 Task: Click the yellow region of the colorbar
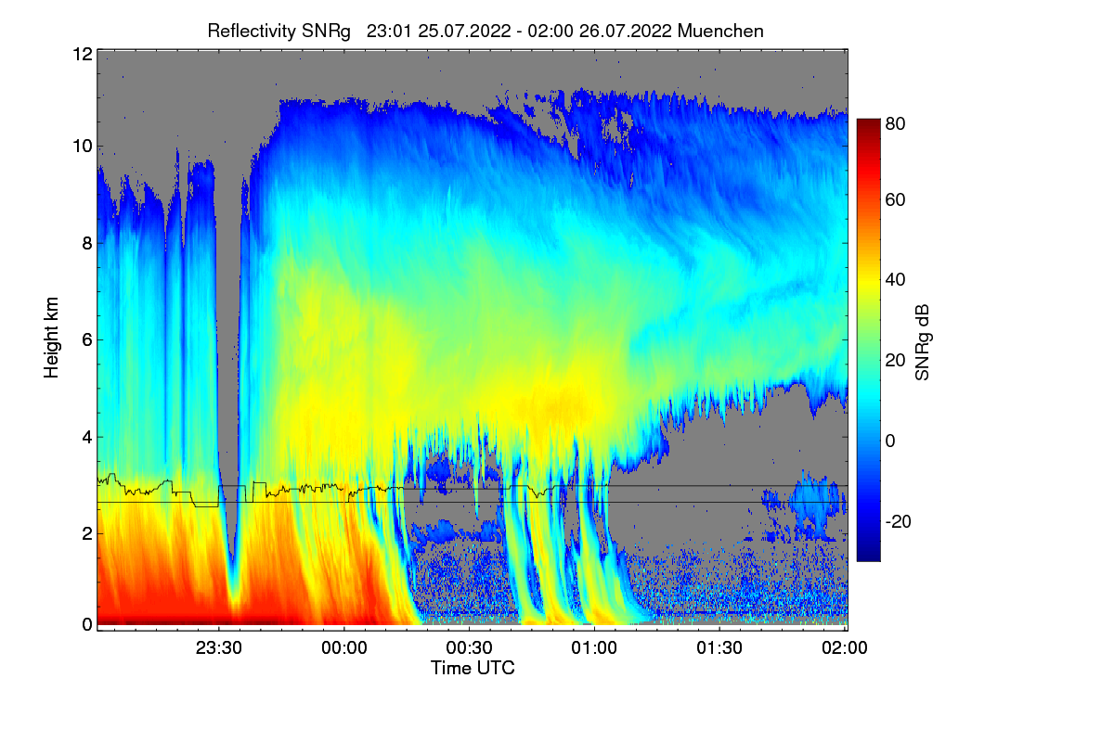867,288
